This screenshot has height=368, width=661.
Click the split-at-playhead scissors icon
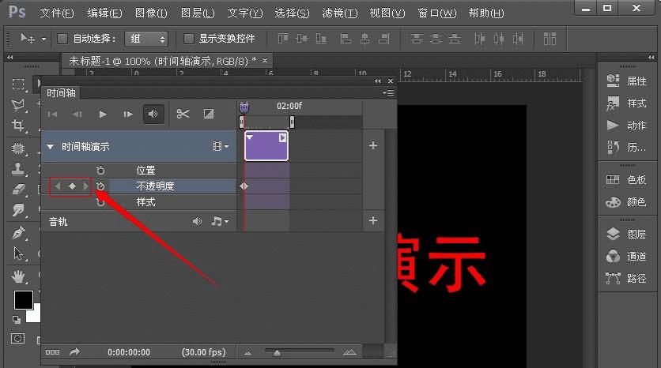click(183, 114)
